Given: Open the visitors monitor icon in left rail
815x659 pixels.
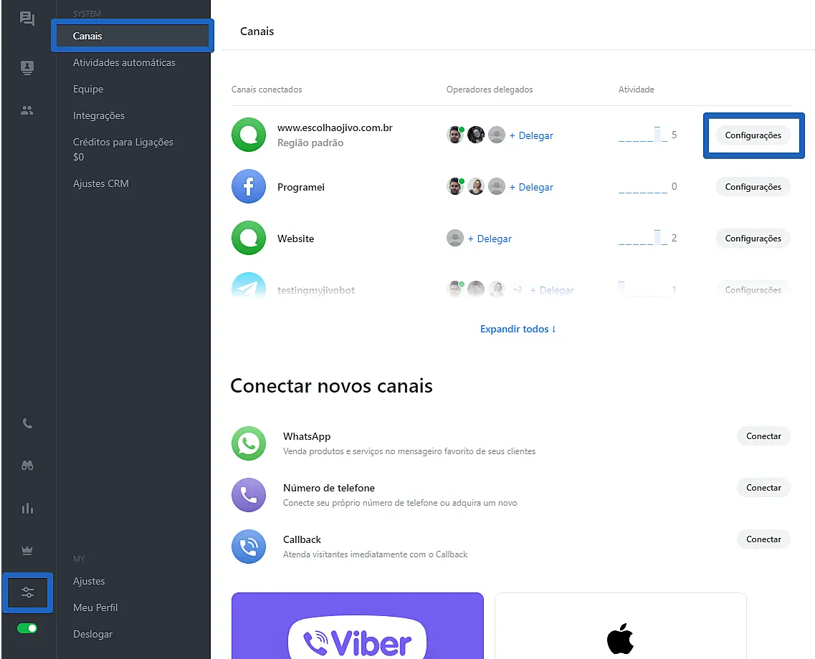Looking at the screenshot, I should coord(27,67).
